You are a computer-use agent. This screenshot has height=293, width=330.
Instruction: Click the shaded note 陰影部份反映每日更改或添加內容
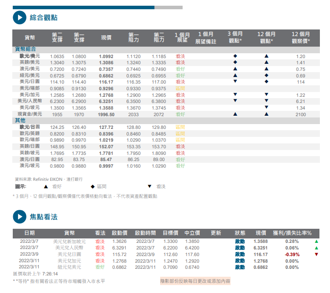[x=195, y=281]
